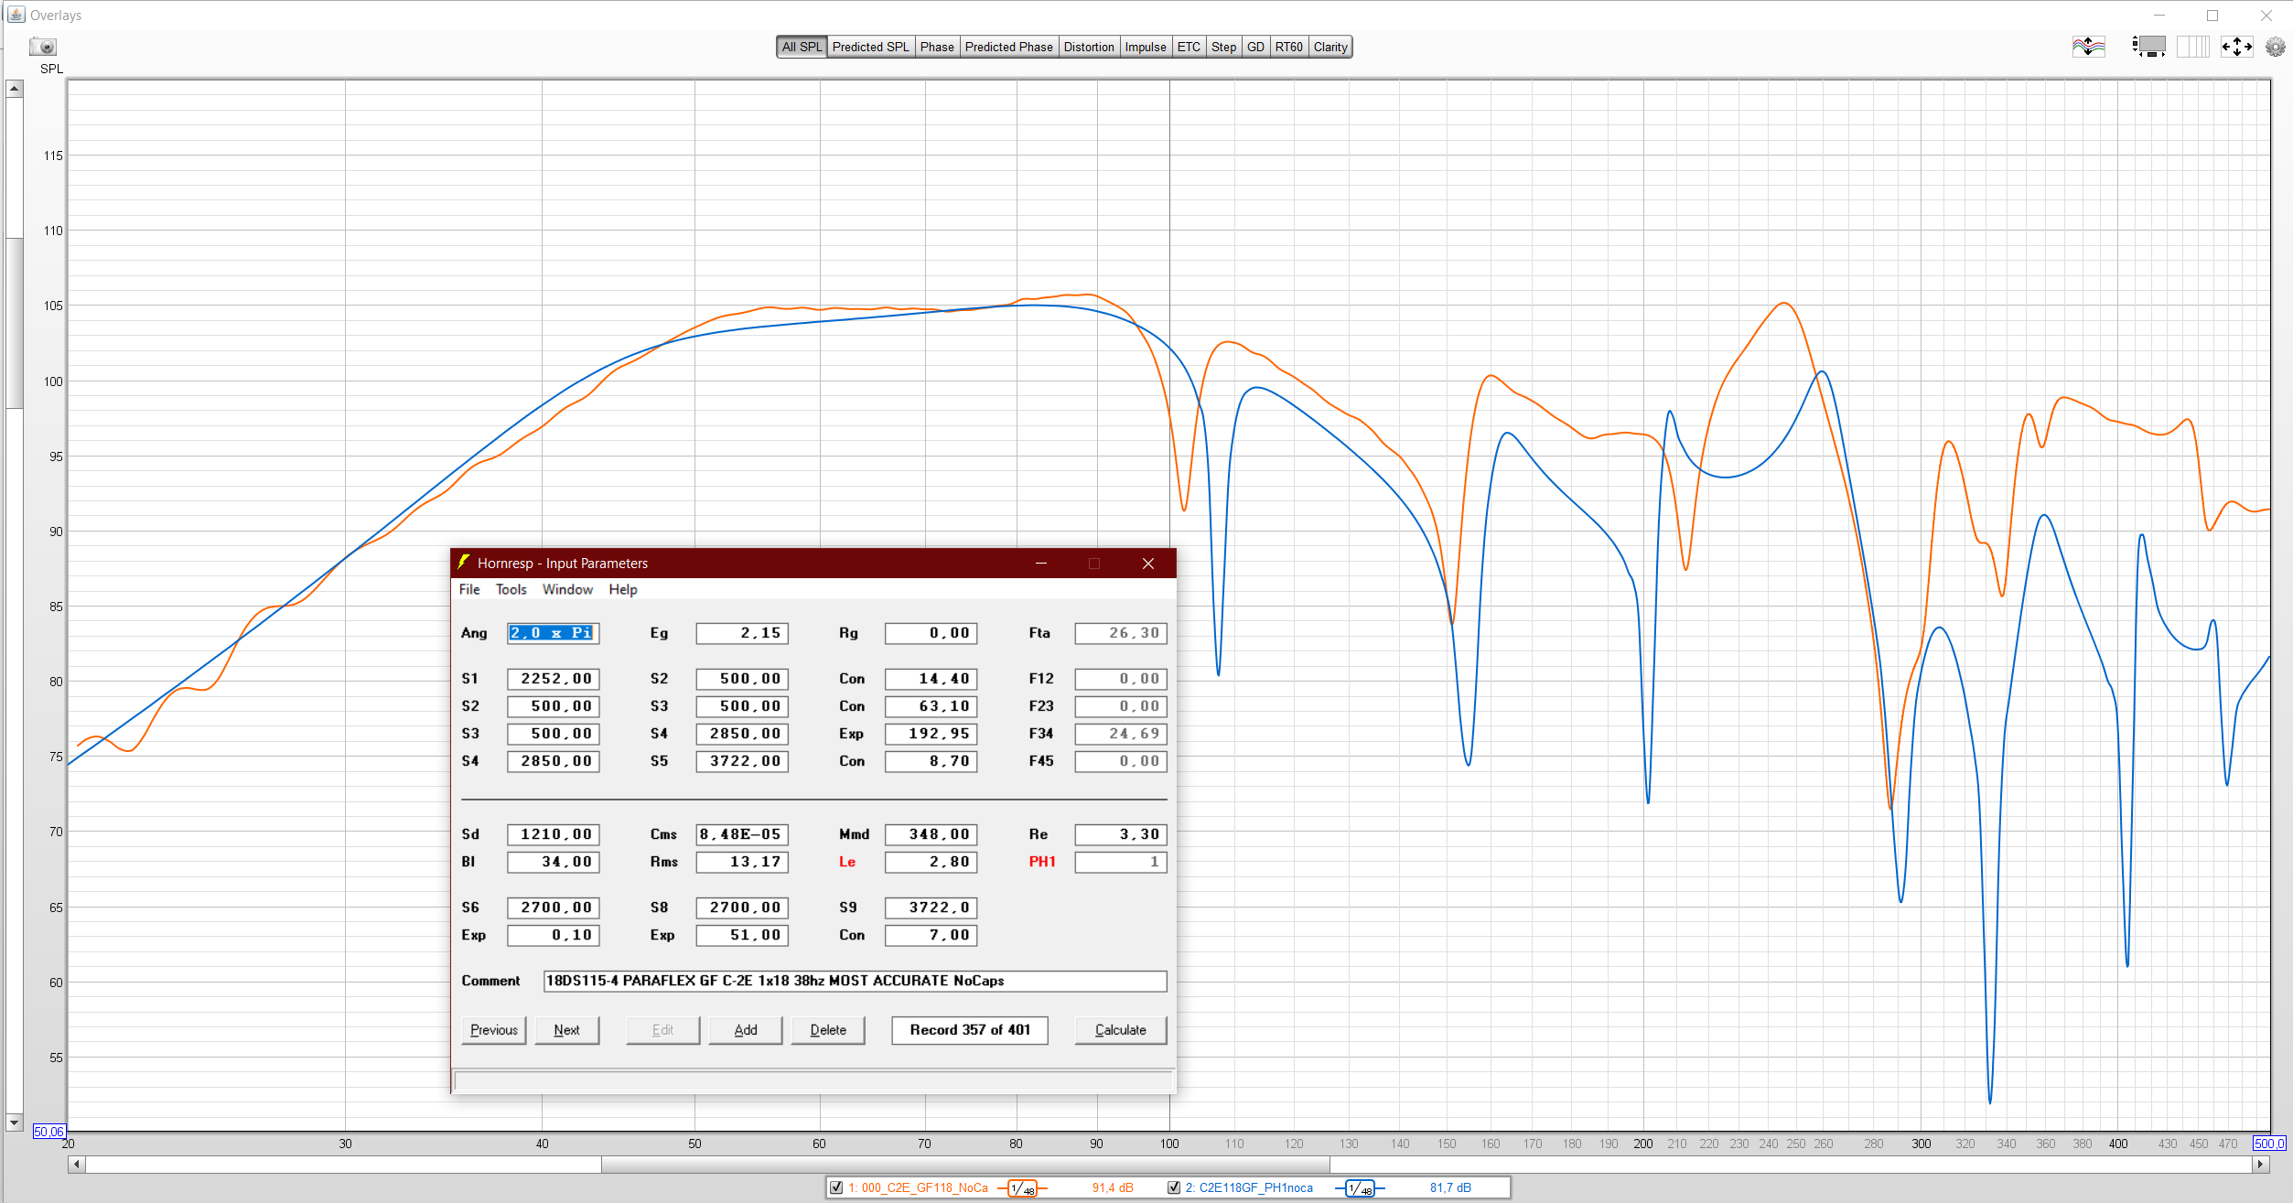This screenshot has height=1203, width=2293.
Task: Click the red Le label
Action: tap(847, 862)
